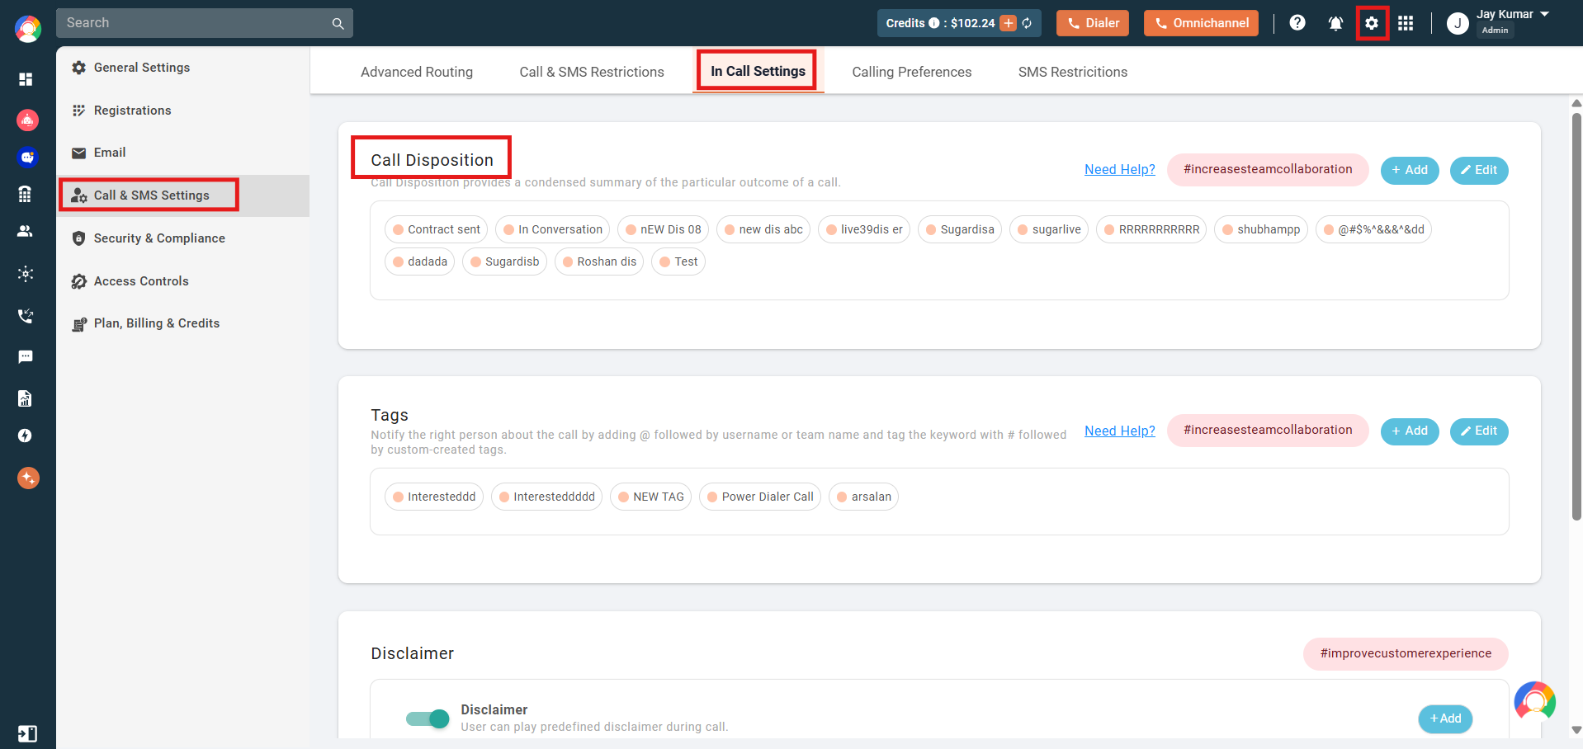Click Edit button in Tags section
This screenshot has width=1583, height=749.
pyautogui.click(x=1479, y=431)
